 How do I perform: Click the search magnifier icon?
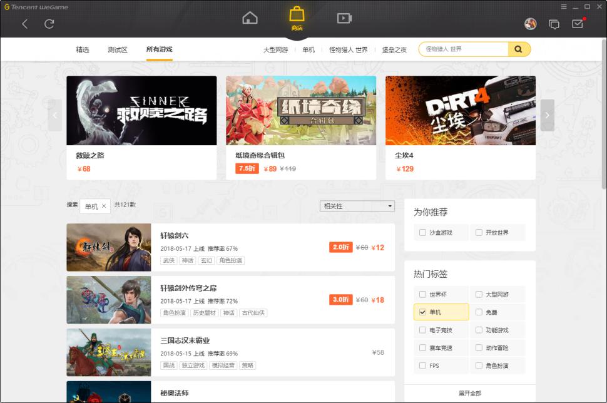point(519,49)
